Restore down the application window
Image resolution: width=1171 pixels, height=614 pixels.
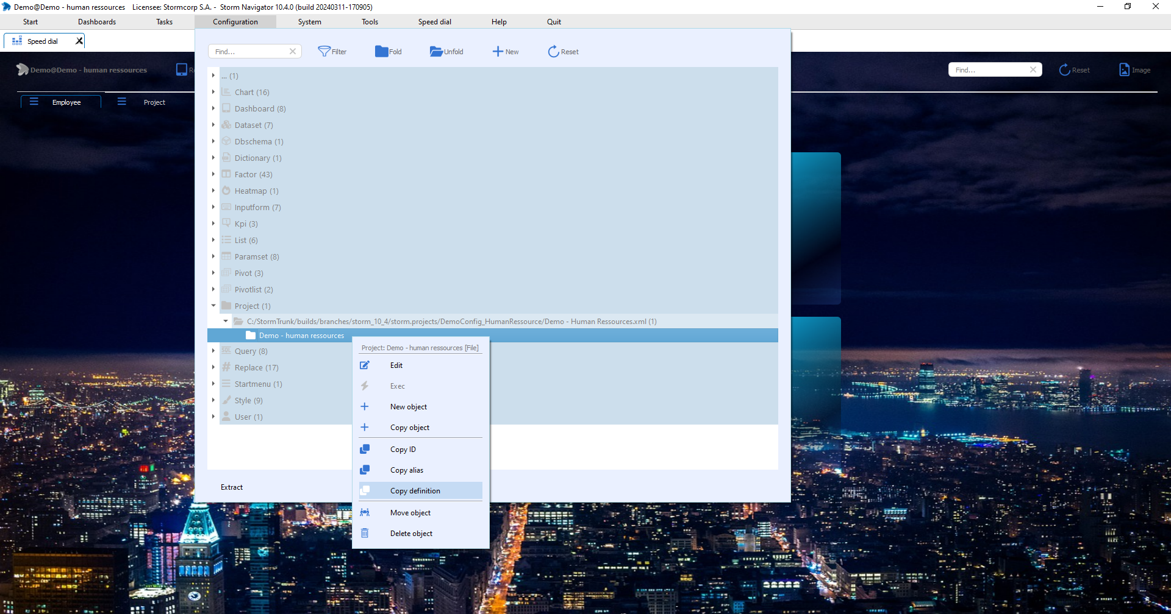[1128, 7]
